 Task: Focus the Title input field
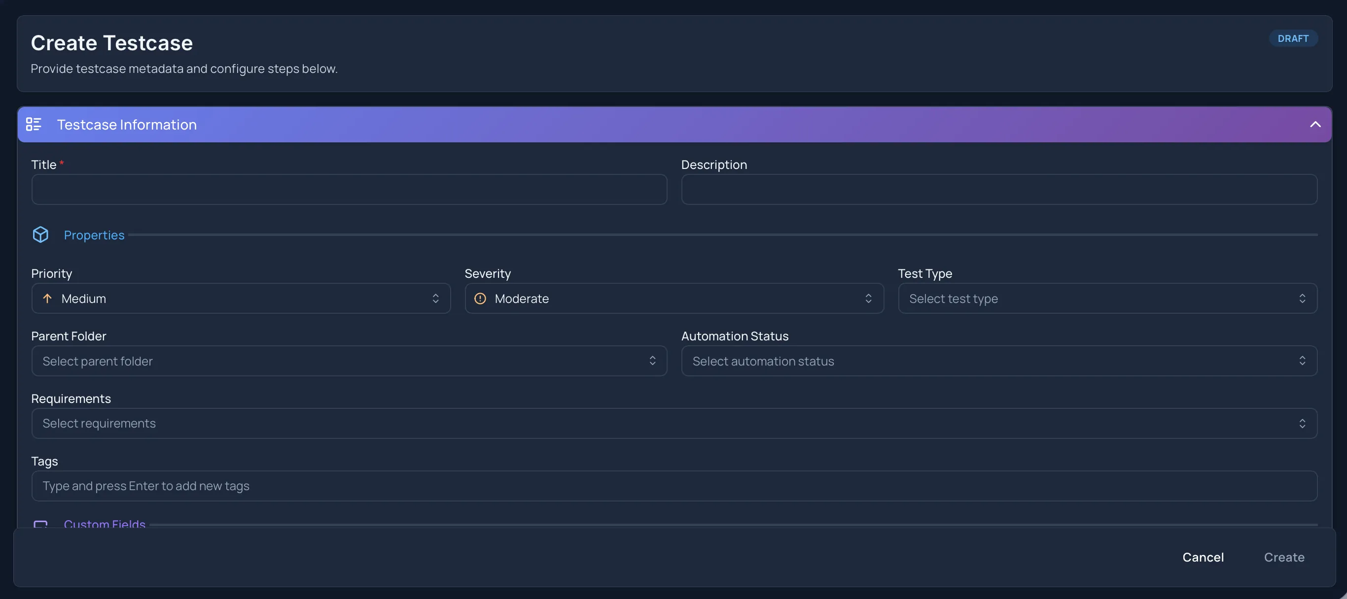[349, 189]
